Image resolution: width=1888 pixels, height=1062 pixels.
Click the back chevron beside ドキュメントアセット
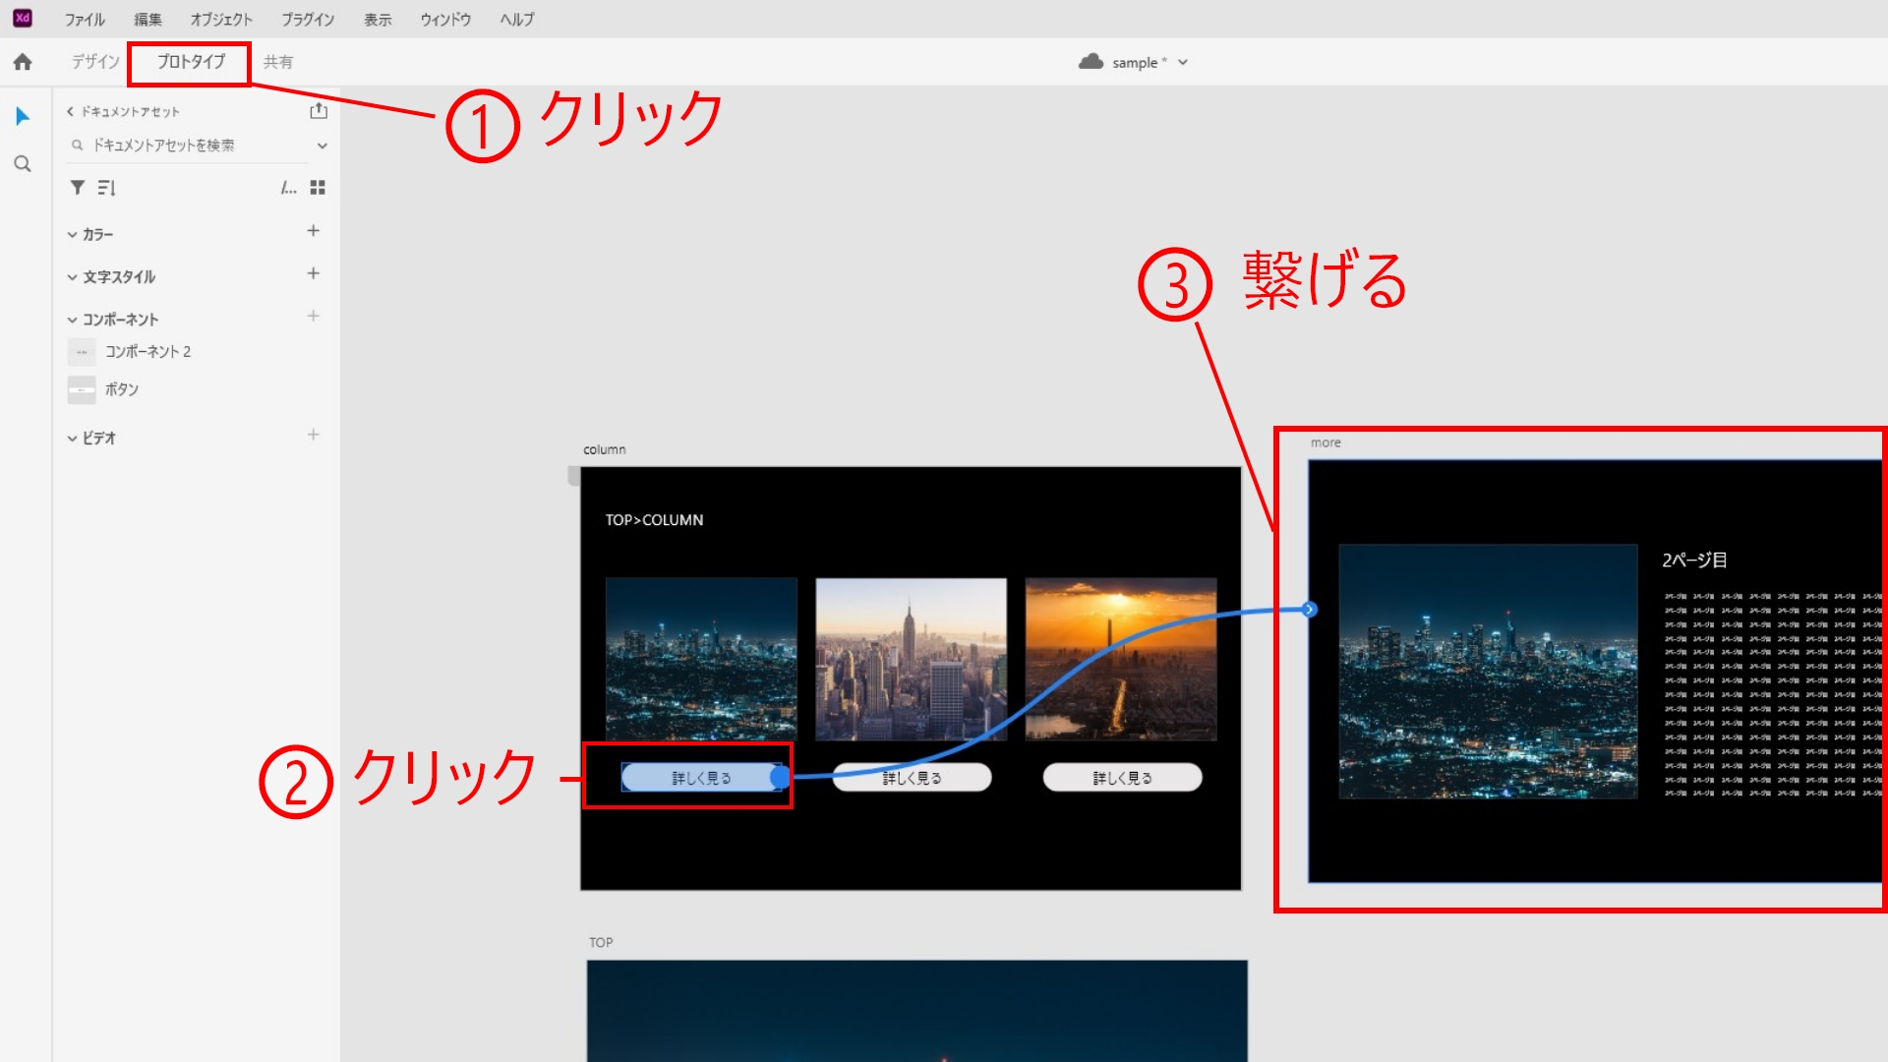(69, 111)
